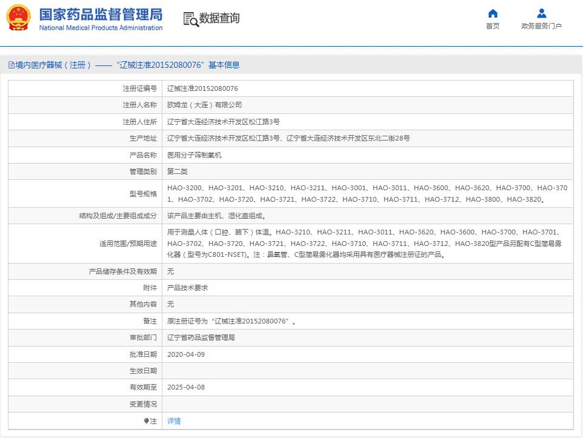Click the home icon above 首页
The width and height of the screenshot is (583, 438).
pyautogui.click(x=493, y=13)
